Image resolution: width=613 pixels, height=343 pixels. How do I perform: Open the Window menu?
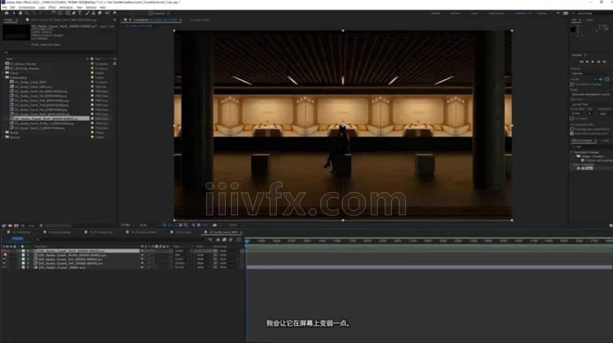[91, 8]
